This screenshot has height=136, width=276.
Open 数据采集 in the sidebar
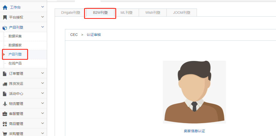(15, 36)
